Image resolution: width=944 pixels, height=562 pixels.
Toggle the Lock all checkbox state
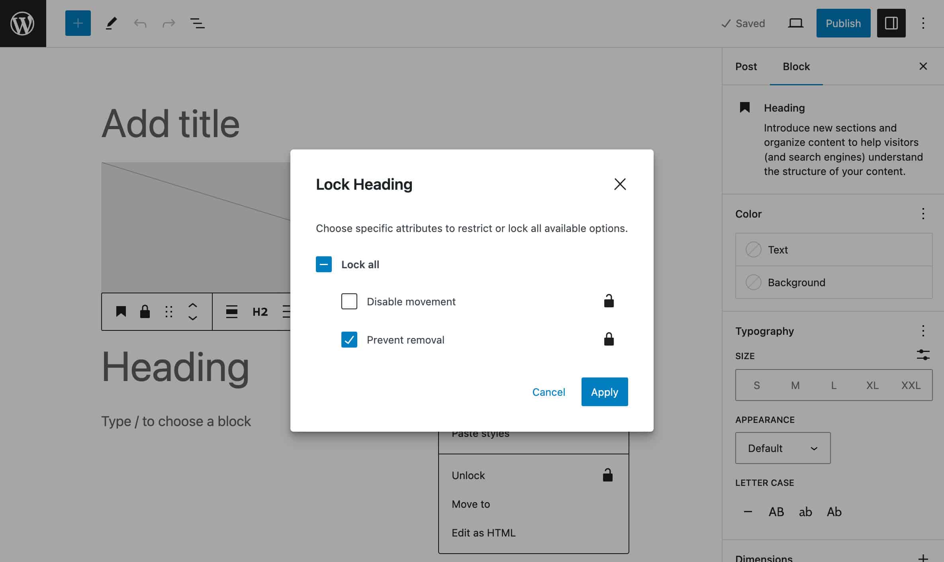click(x=323, y=264)
